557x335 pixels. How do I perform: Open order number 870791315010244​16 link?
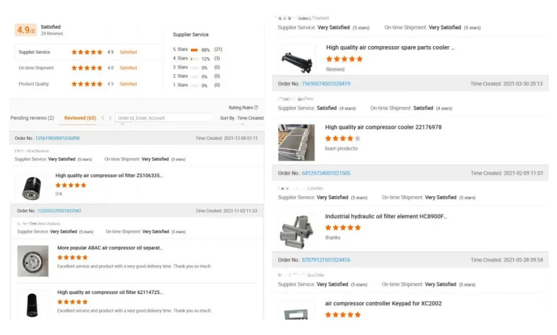(x=326, y=260)
